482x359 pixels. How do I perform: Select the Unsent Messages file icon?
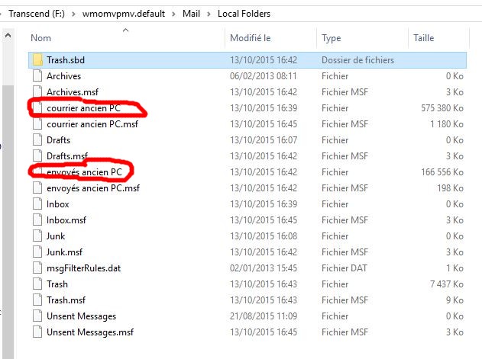pos(37,316)
